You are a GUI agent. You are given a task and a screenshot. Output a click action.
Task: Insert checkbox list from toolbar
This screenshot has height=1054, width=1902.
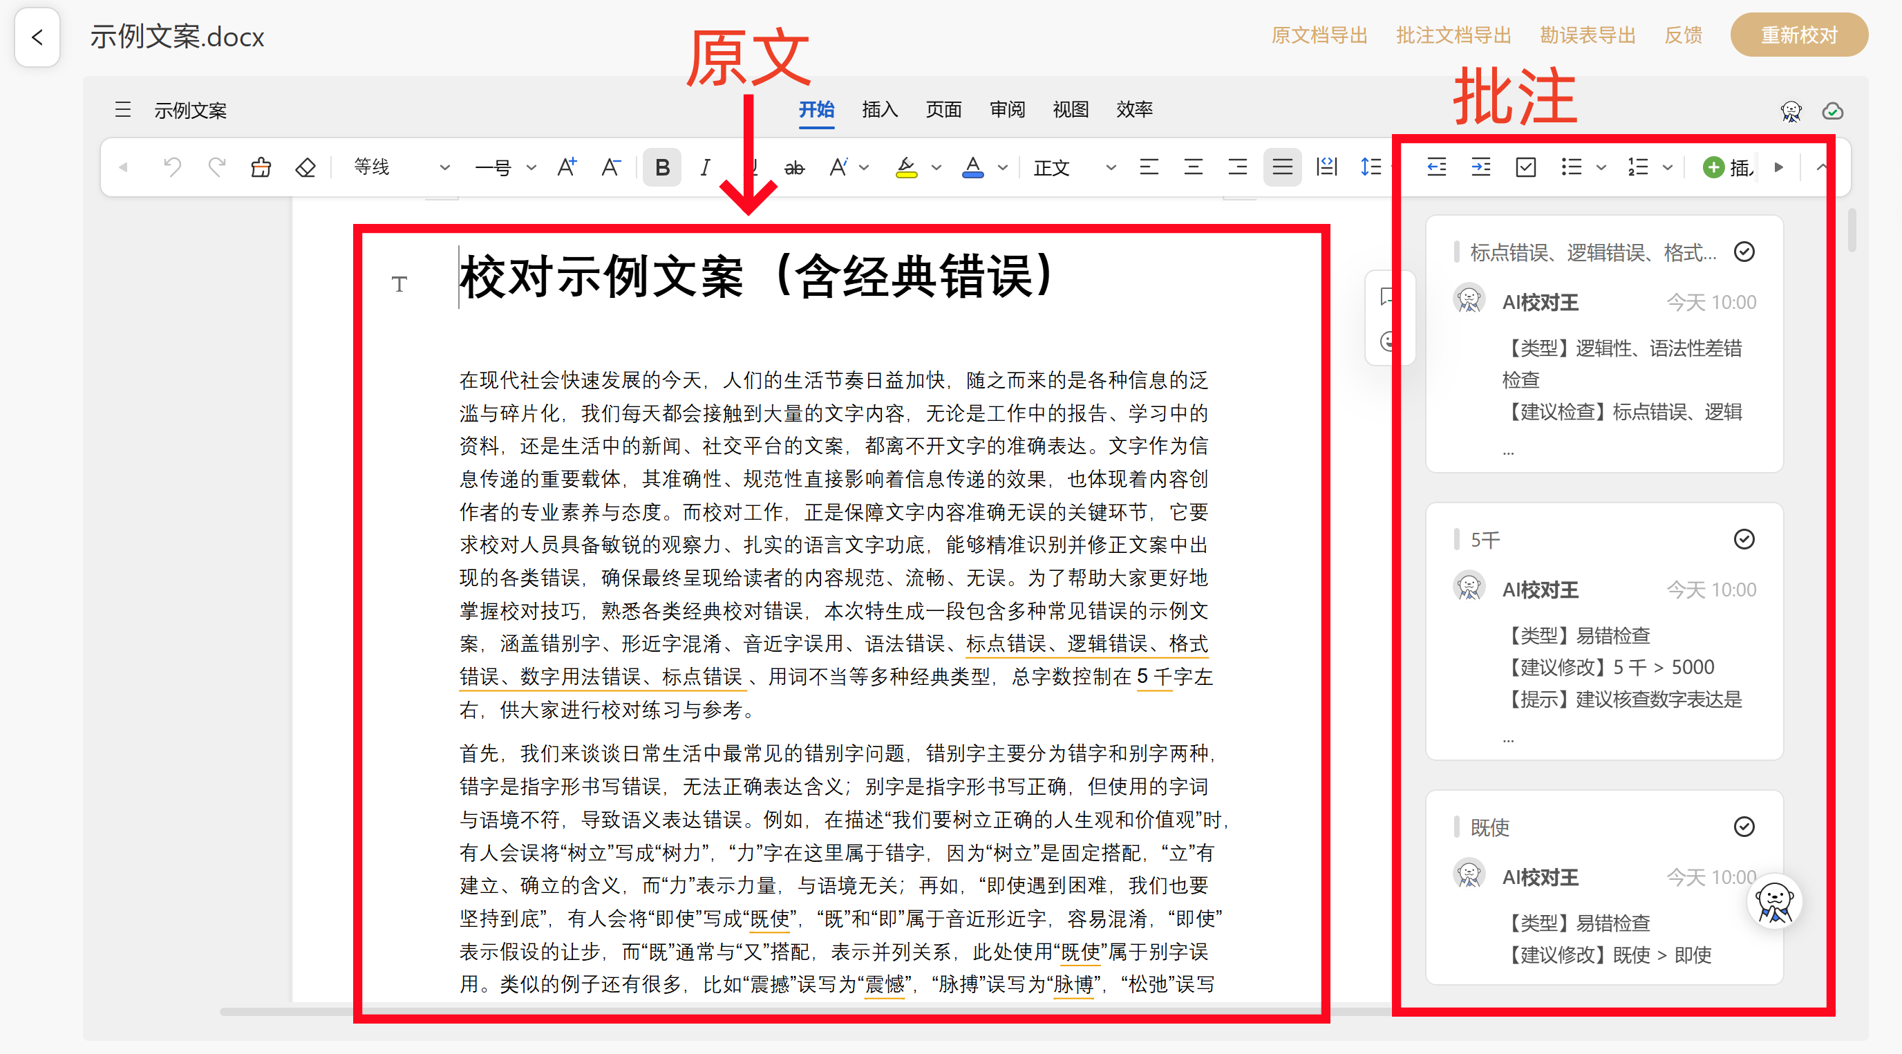[1525, 168]
